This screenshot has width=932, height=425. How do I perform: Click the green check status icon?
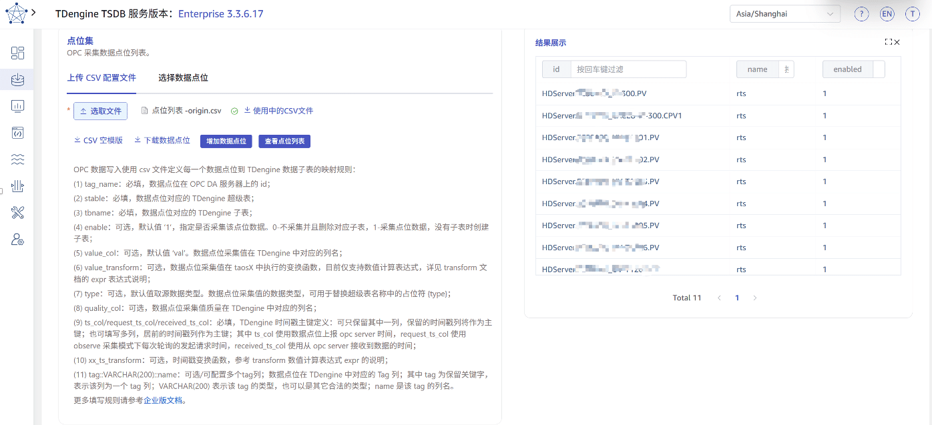point(234,111)
